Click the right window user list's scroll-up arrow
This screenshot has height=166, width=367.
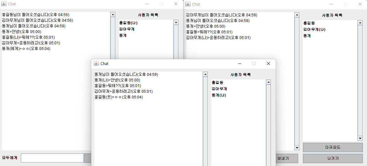360,23
